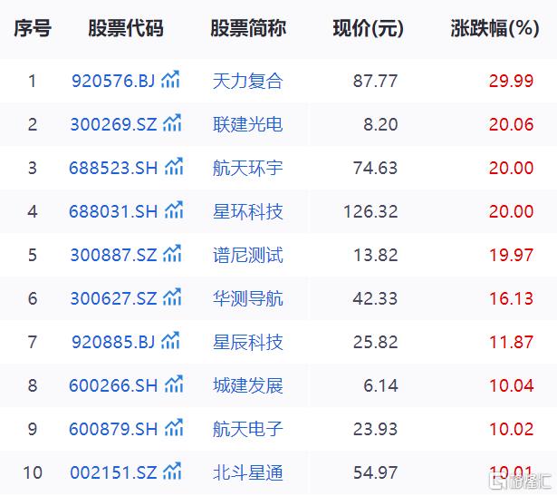The height and width of the screenshot is (496, 557).
Task: Click the 股票代码 column header
Action: pyautogui.click(x=126, y=28)
